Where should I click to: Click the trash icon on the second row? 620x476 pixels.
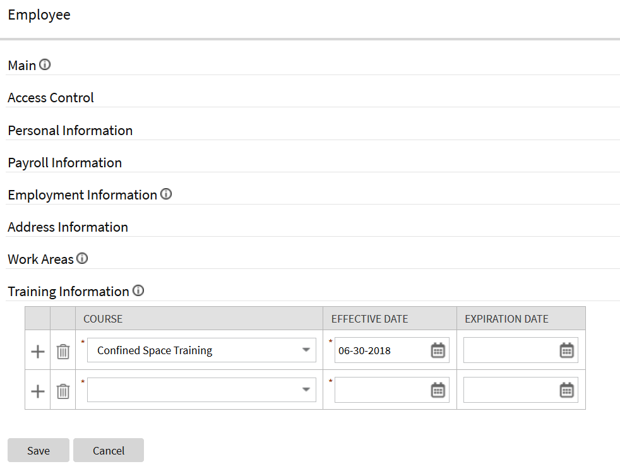63,390
